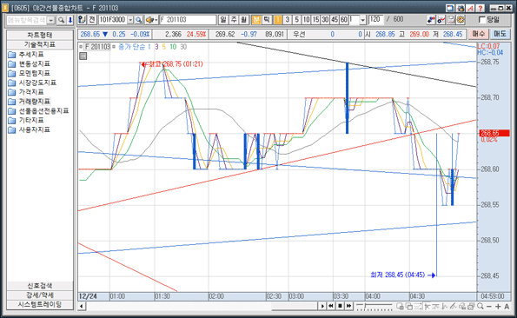Open the minute interval dropdown arrow
The image size is (517, 318).
(x=362, y=20)
